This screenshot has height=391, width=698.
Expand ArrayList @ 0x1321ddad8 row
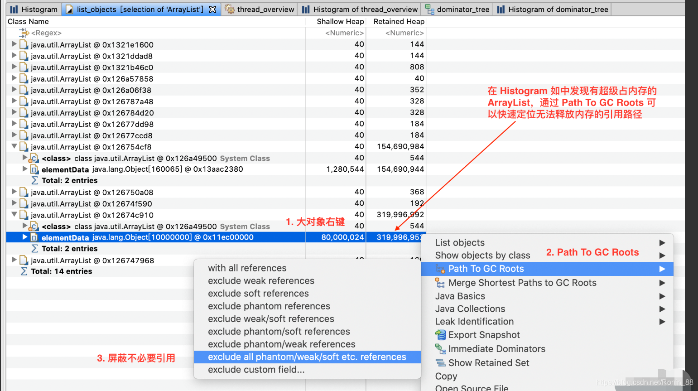pos(14,55)
